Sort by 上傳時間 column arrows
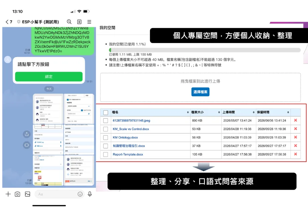The height and width of the screenshot is (211, 308). [254, 112]
